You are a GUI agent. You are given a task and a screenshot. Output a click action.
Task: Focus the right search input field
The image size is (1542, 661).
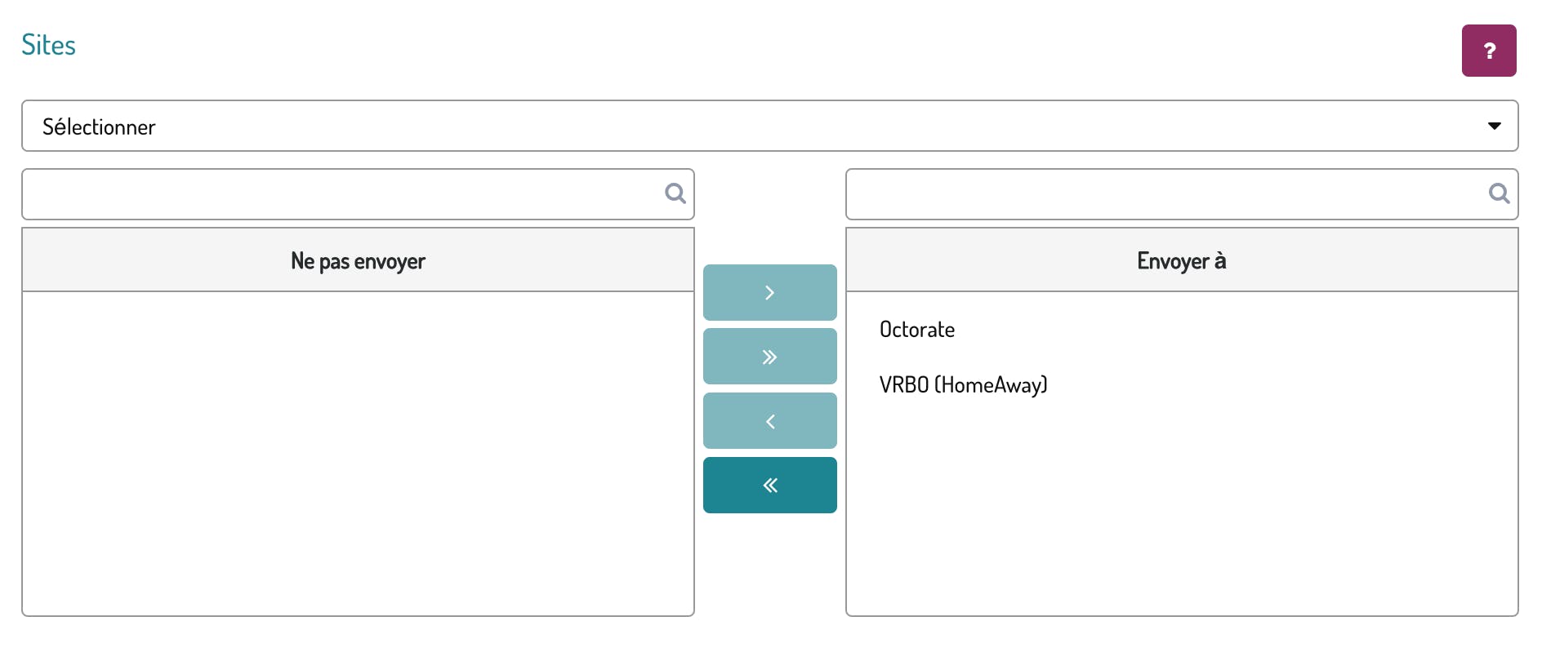1166,194
